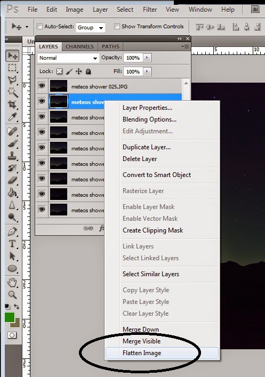Click the green foreground color swatch
The image size is (265, 377).
point(10,317)
